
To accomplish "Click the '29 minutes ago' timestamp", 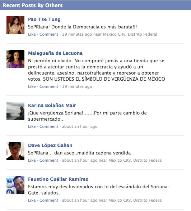I will pyautogui.click(x=77, y=34).
